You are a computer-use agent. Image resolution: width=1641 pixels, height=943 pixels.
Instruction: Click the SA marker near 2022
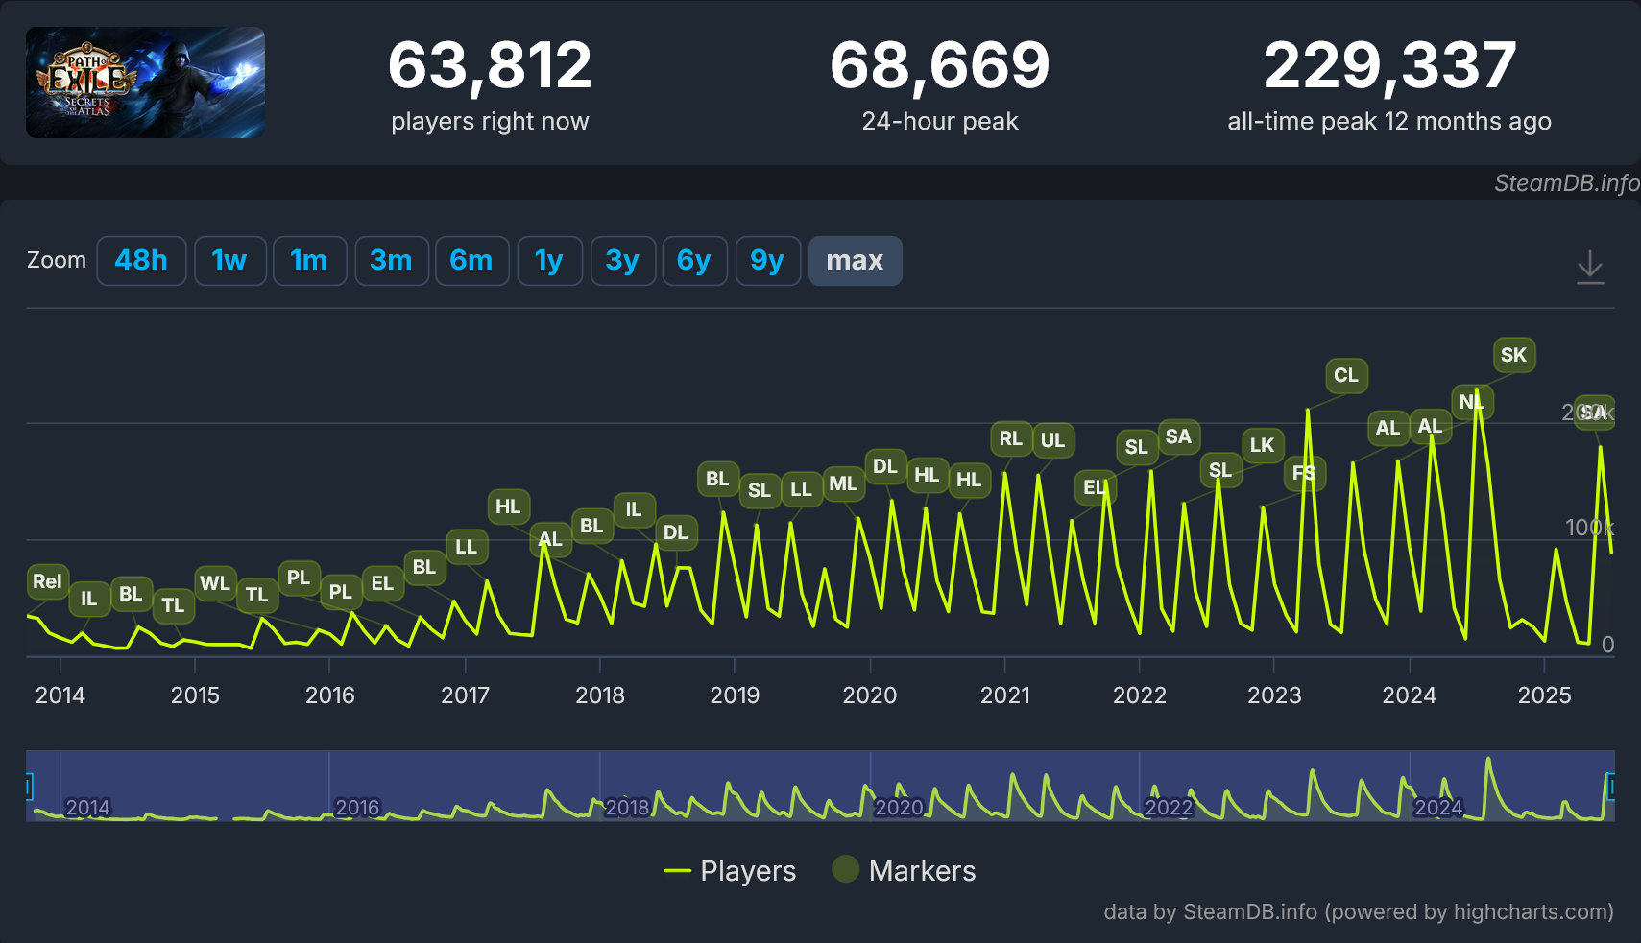tap(1178, 437)
